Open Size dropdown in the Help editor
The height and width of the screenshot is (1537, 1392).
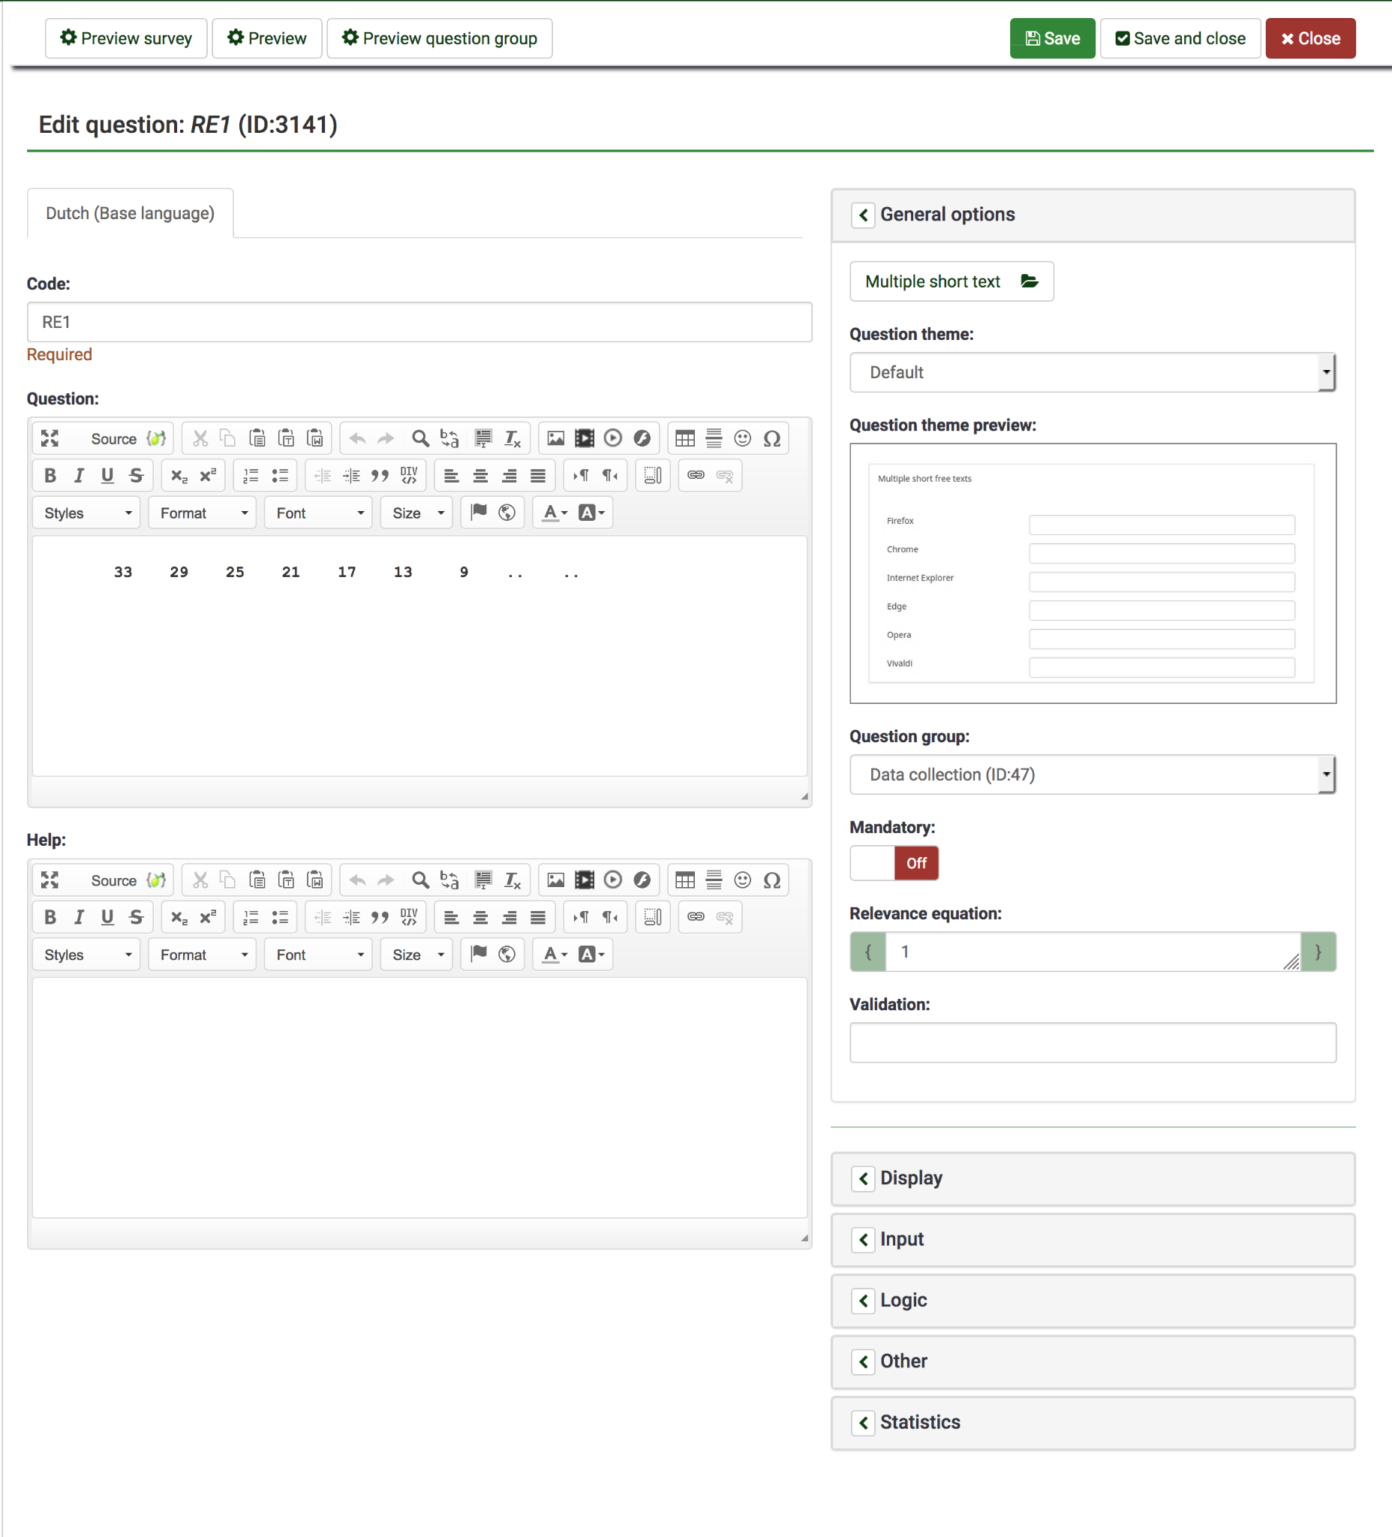pos(417,955)
